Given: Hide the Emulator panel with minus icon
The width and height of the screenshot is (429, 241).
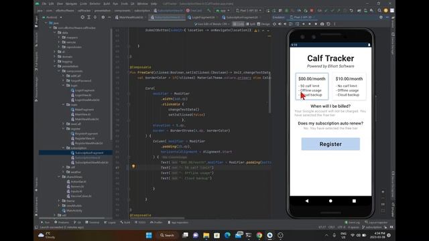Looking at the screenshot, I should pos(387,17).
